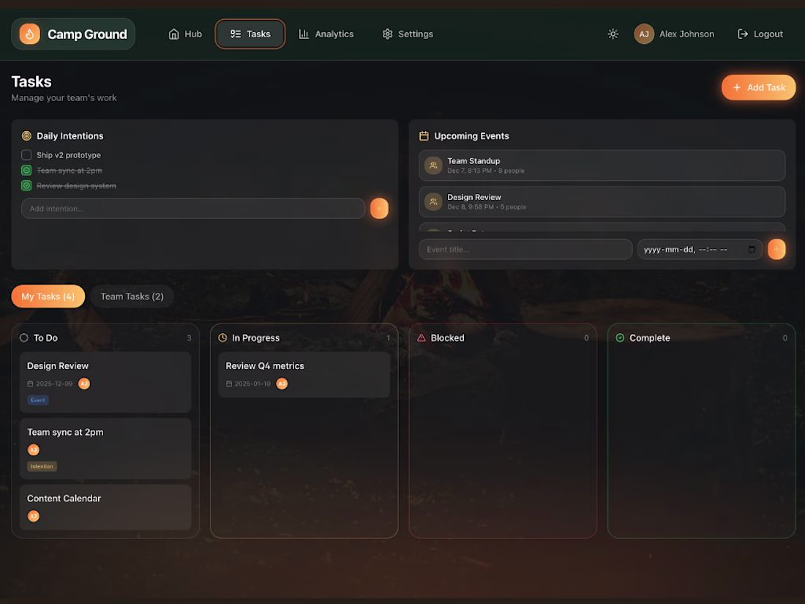Viewport: 805px width, 604px height.
Task: Click the Upcoming Events calendar icon
Action: click(424, 136)
